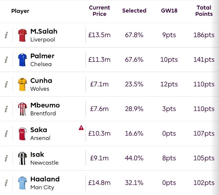Open info icon for M.Salah
Screen dimensions: 219x195
click(x=6, y=35)
